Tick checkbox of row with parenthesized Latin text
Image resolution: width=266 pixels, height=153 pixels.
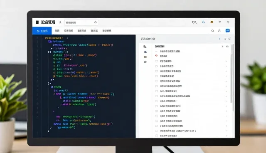tap(156, 131)
